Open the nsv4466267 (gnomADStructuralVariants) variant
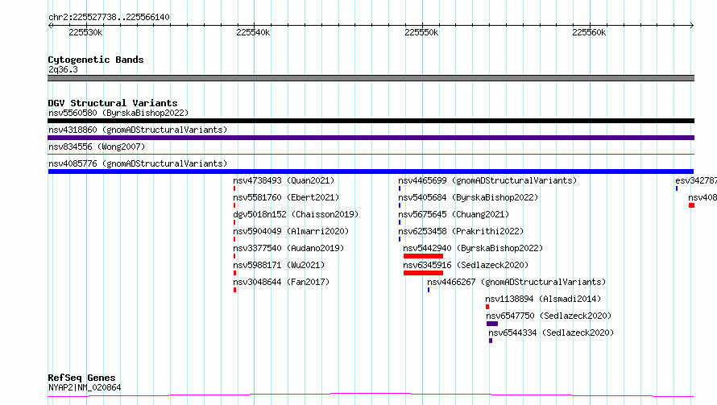 pyautogui.click(x=516, y=282)
